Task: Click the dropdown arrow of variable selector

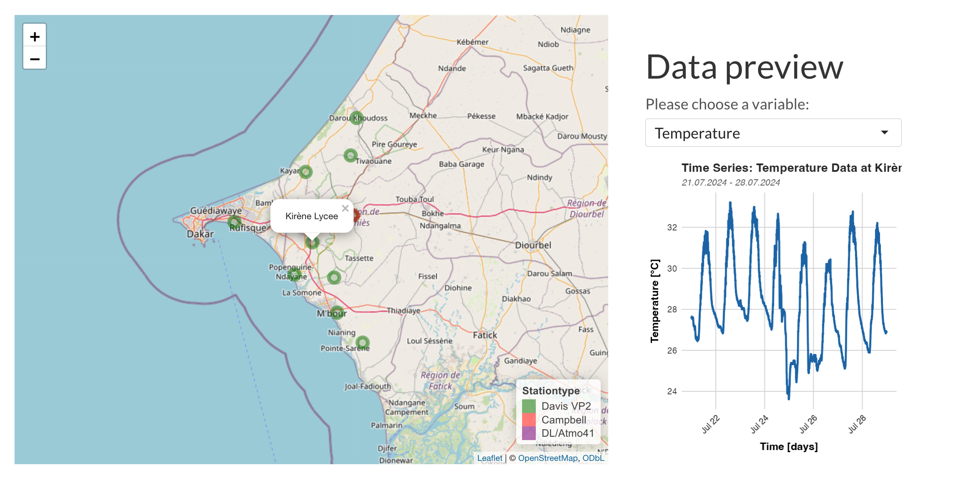Action: (884, 133)
